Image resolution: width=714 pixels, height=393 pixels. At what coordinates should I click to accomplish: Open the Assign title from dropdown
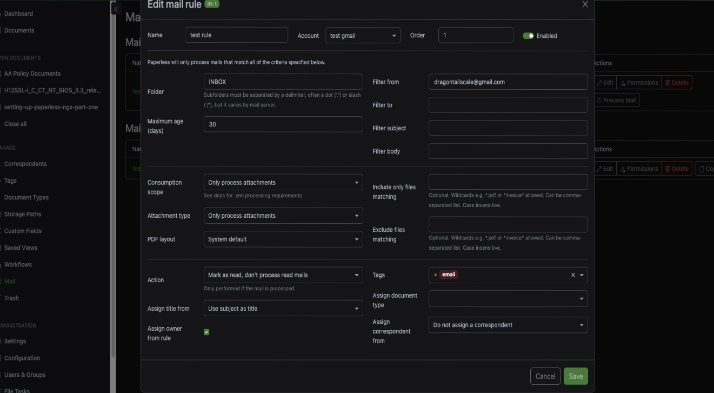point(283,309)
